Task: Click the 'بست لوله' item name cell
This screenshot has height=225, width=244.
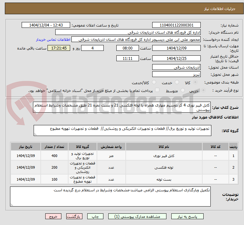Action: pyautogui.click(x=164, y=179)
